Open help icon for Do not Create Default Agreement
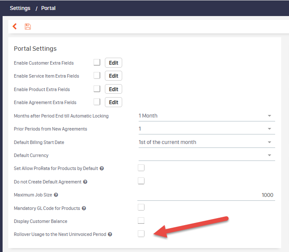 pyautogui.click(x=85, y=182)
